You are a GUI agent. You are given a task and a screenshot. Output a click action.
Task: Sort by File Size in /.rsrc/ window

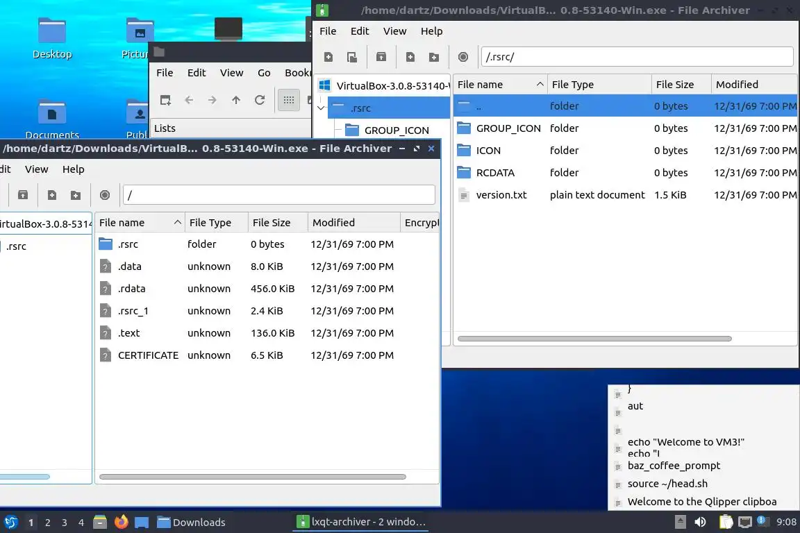[x=681, y=85]
